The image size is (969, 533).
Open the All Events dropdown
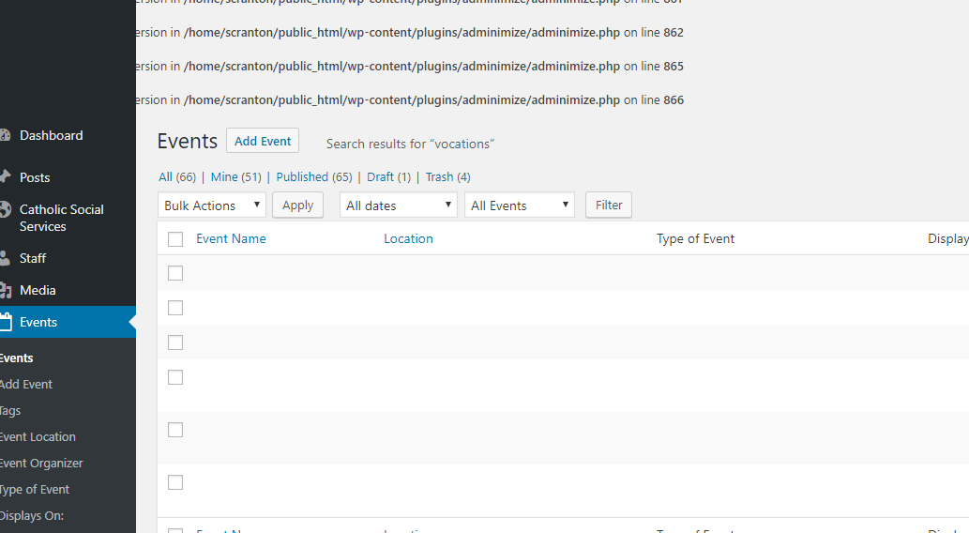pyautogui.click(x=519, y=206)
